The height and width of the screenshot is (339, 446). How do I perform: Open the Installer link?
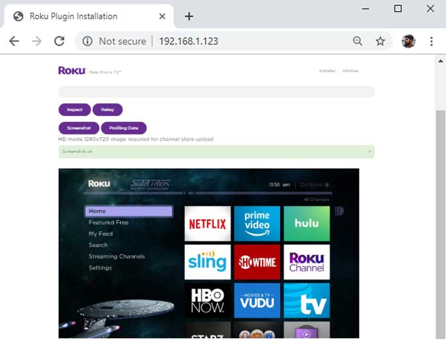click(x=327, y=71)
